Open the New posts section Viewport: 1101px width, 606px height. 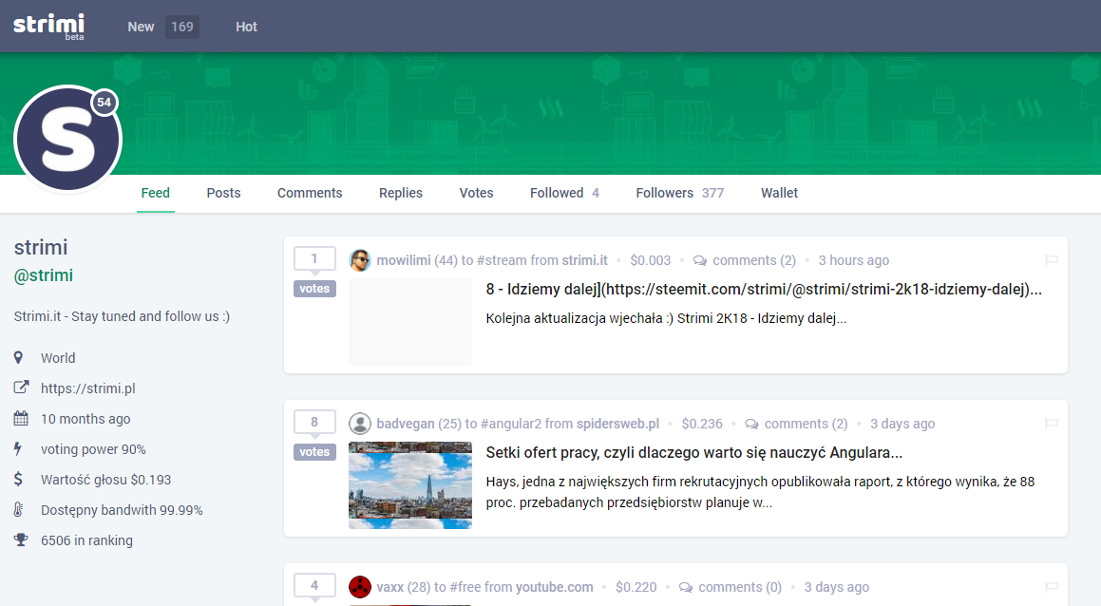tap(141, 27)
